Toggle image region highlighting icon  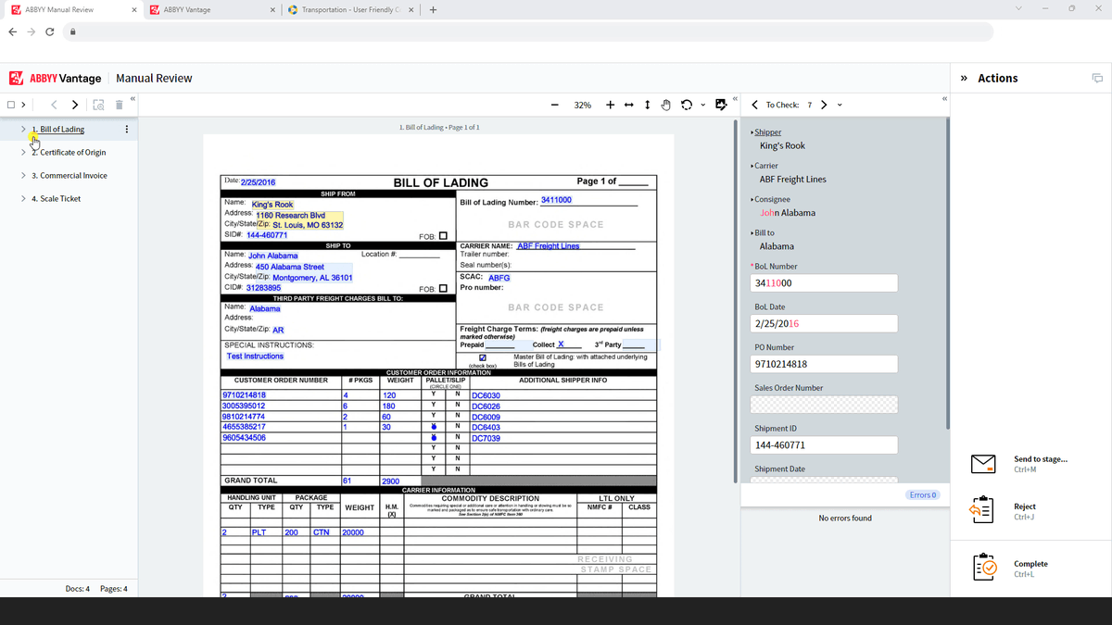point(721,105)
